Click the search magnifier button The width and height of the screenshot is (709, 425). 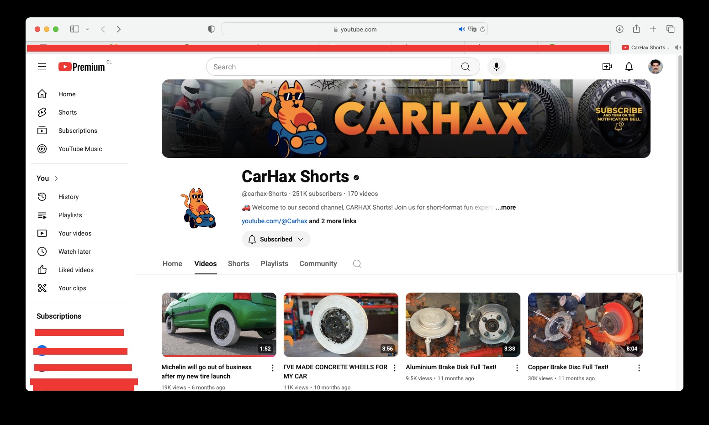point(466,67)
